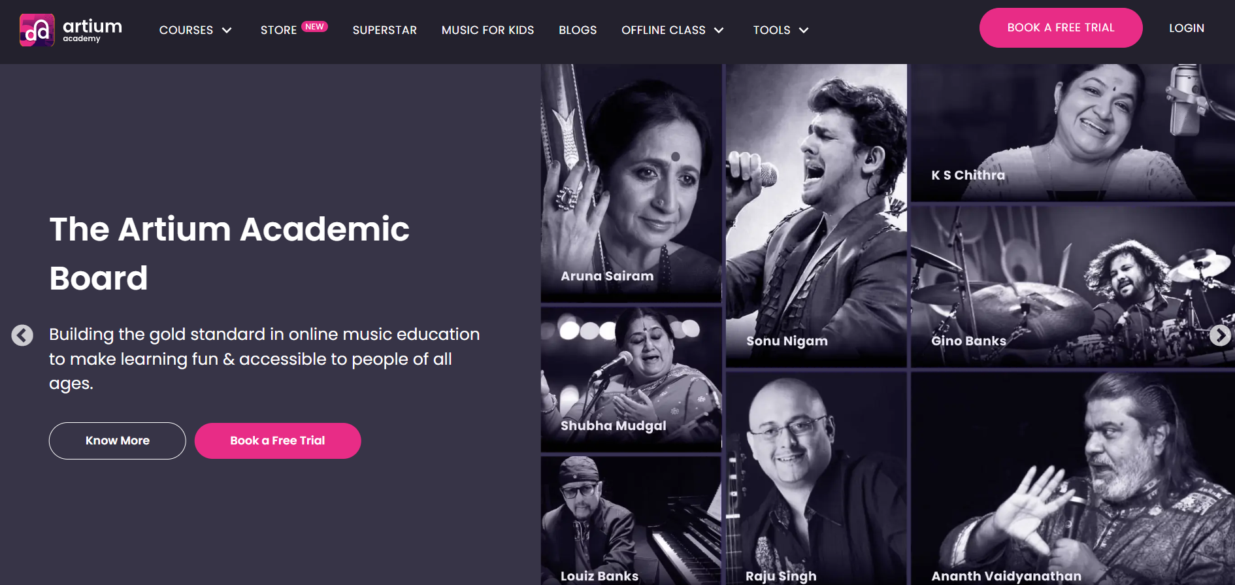Click the Know More button
Screen dimensions: 1235x585
pos(118,441)
